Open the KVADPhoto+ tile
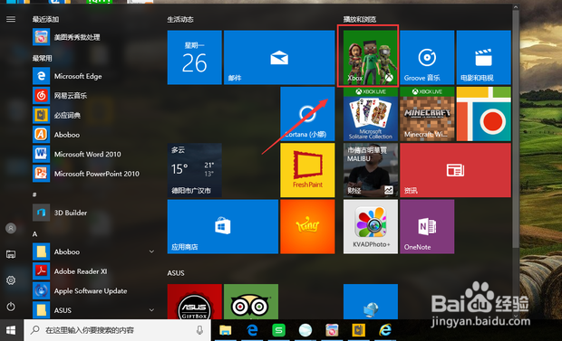562x341 pixels. [x=370, y=226]
